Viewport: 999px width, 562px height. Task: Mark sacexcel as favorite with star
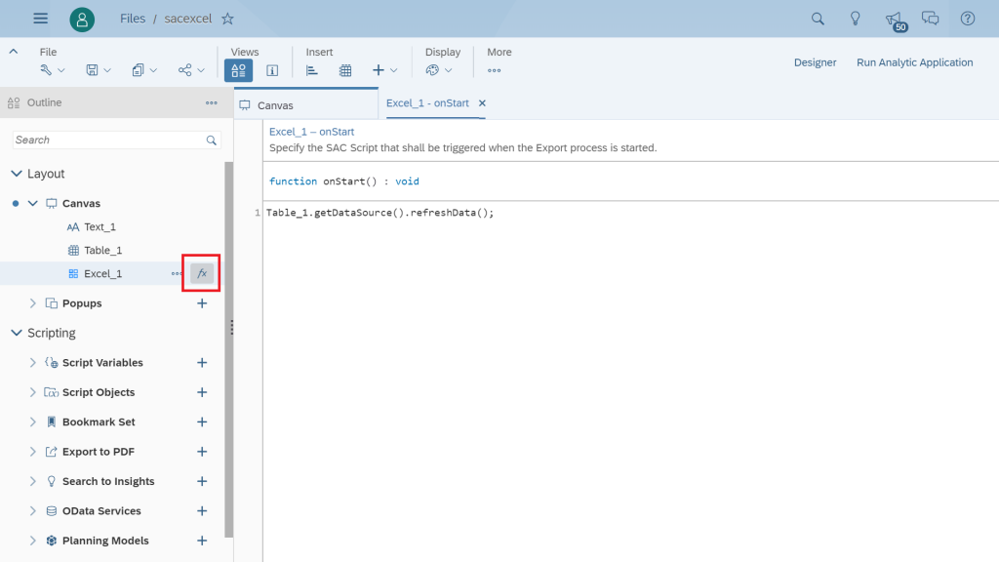[227, 19]
